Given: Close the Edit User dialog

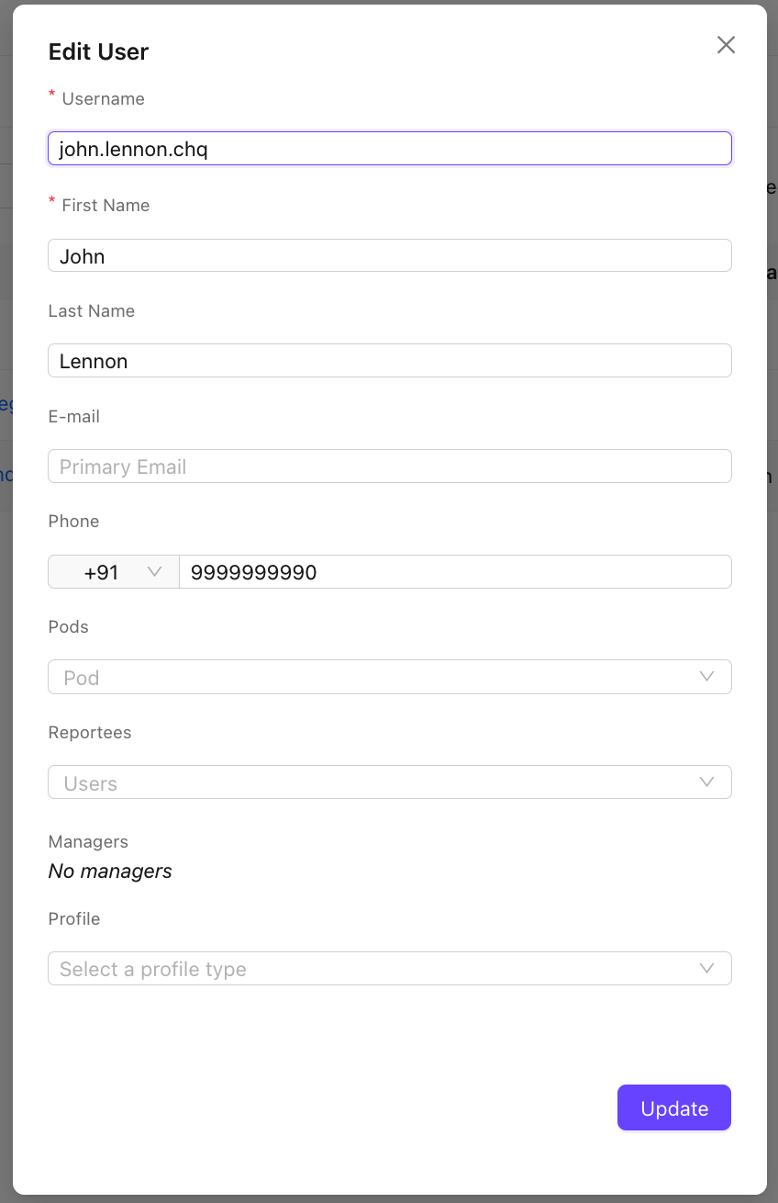Looking at the screenshot, I should (726, 45).
